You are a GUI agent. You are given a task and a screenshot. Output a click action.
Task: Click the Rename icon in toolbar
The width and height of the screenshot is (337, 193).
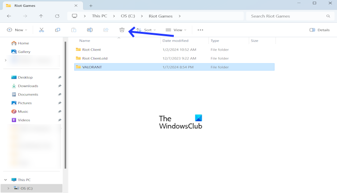(x=90, y=30)
